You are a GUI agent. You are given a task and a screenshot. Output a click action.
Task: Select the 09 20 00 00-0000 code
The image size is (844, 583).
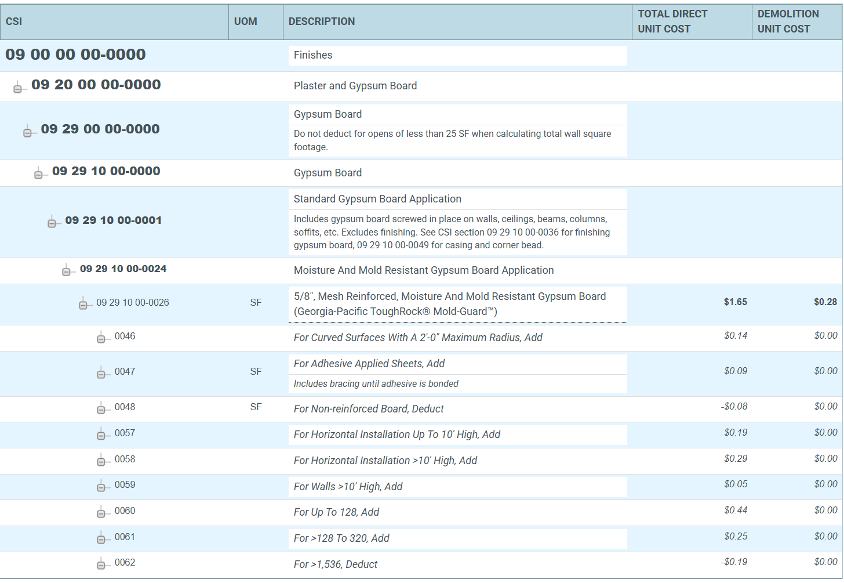click(96, 85)
